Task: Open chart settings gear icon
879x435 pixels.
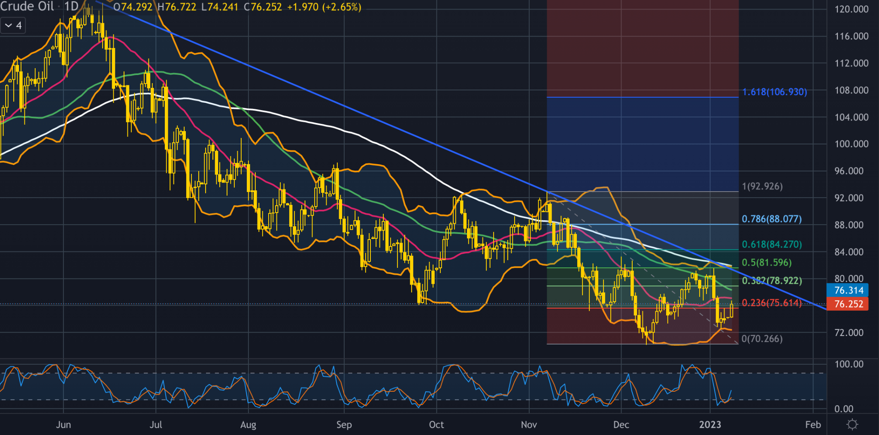Action: click(852, 425)
